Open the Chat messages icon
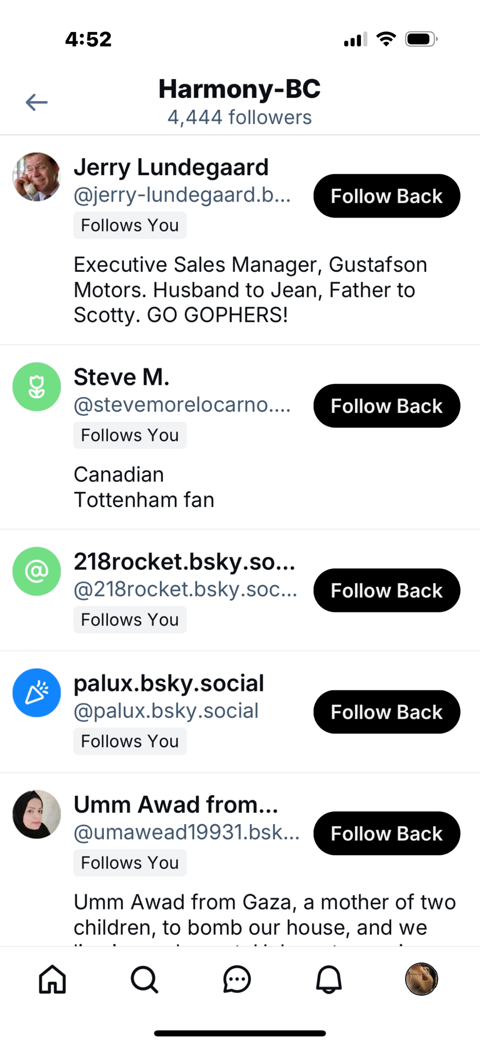 point(237,979)
